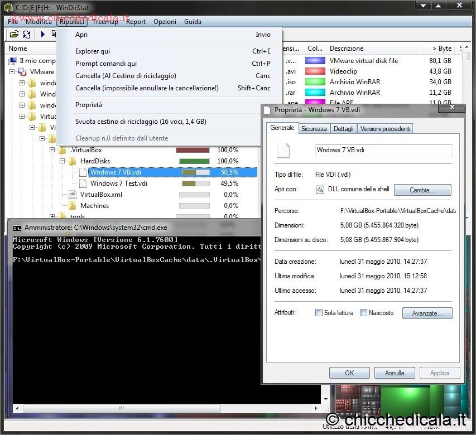476x435 pixels.
Task: Click the Avanzate... button
Action: click(x=427, y=313)
